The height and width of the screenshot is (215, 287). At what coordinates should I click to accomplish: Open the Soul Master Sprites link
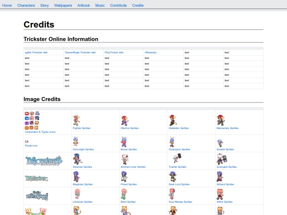180,202
